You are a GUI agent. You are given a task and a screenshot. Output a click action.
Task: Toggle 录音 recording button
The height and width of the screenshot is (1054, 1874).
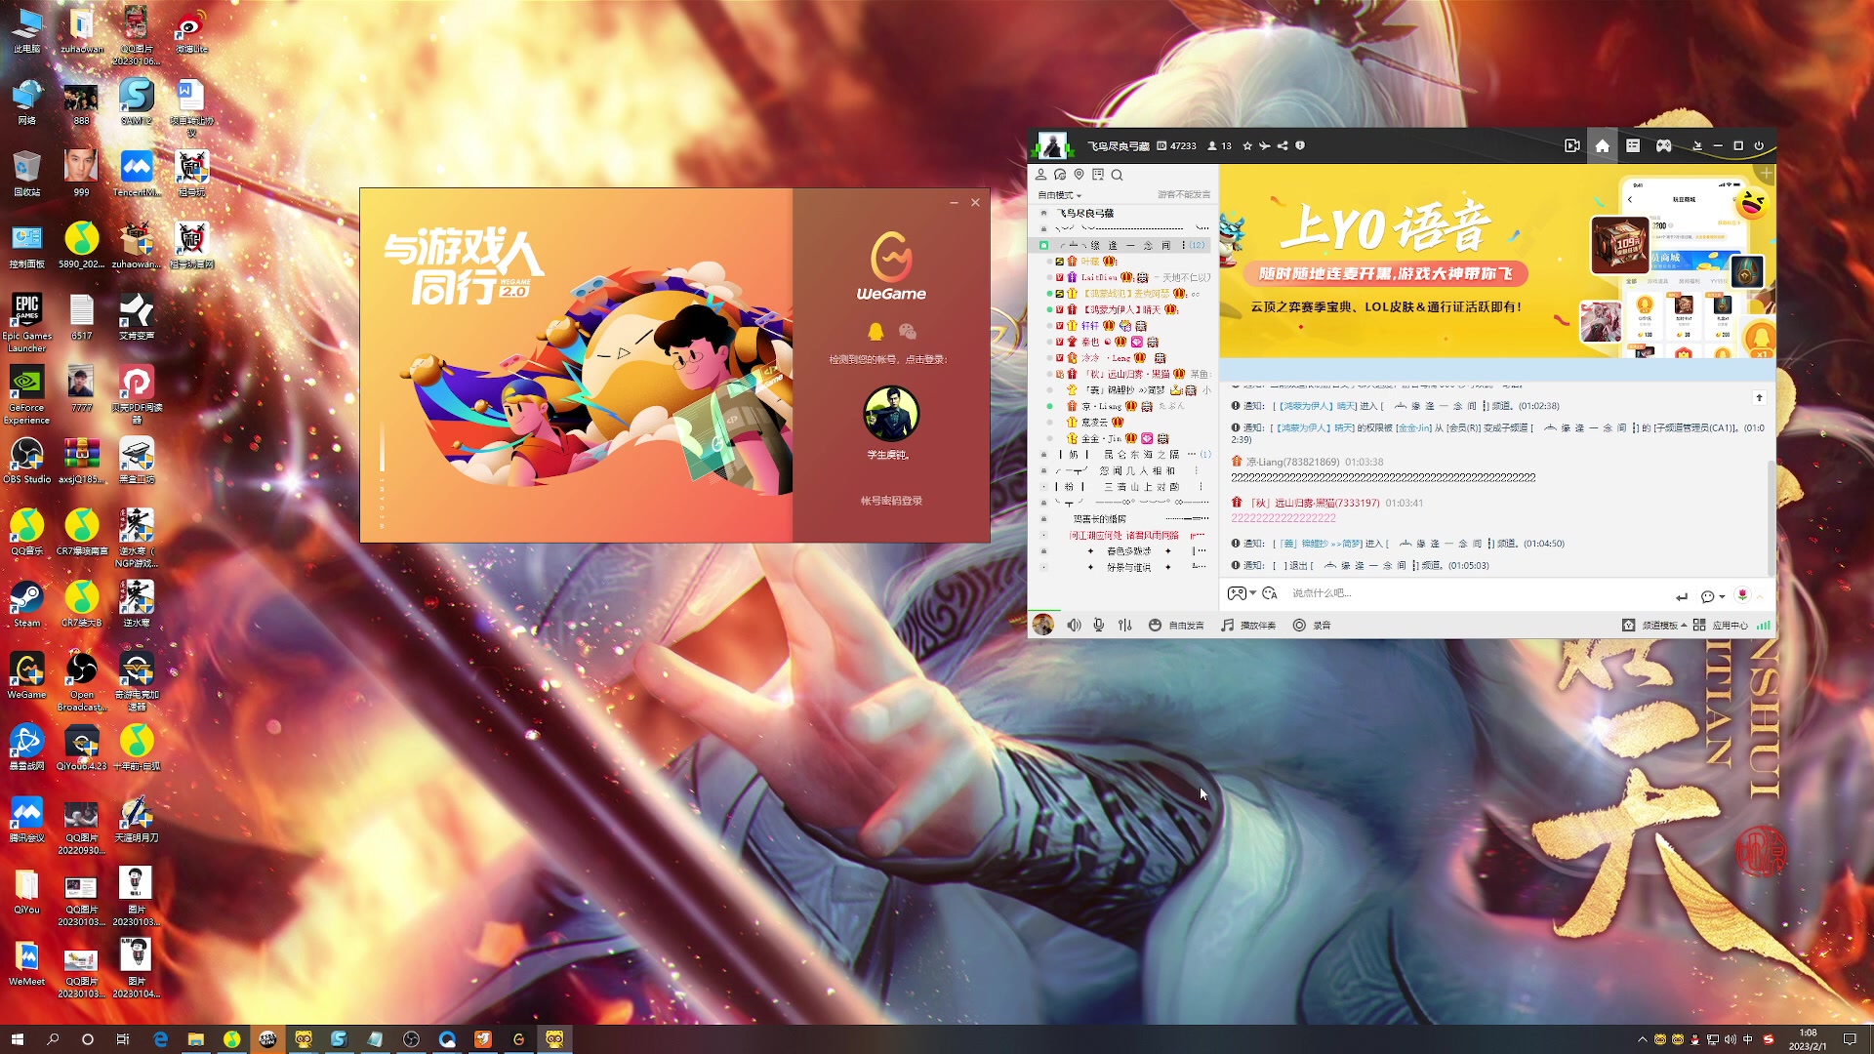click(x=1312, y=625)
